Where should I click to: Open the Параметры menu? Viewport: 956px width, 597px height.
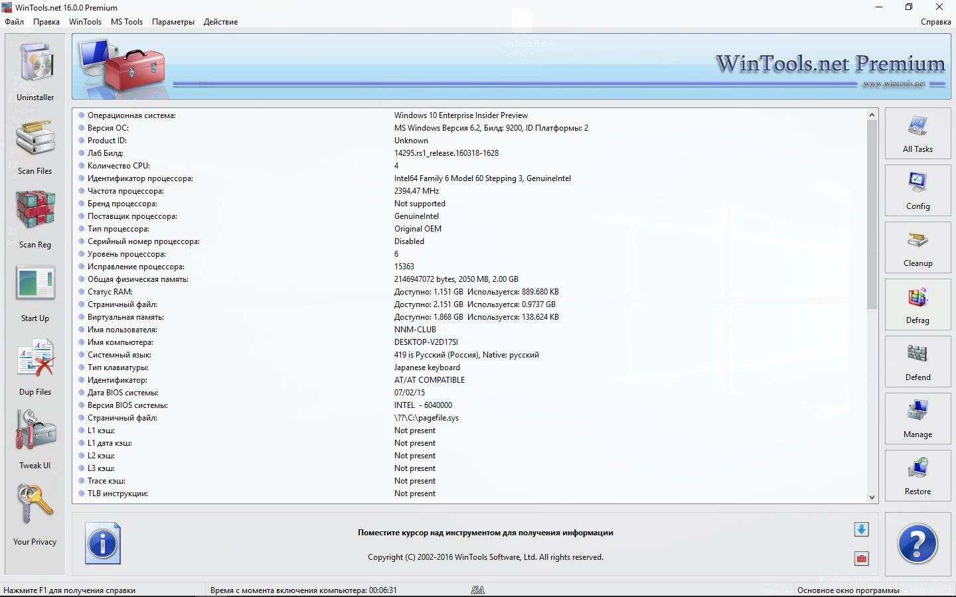pos(173,22)
